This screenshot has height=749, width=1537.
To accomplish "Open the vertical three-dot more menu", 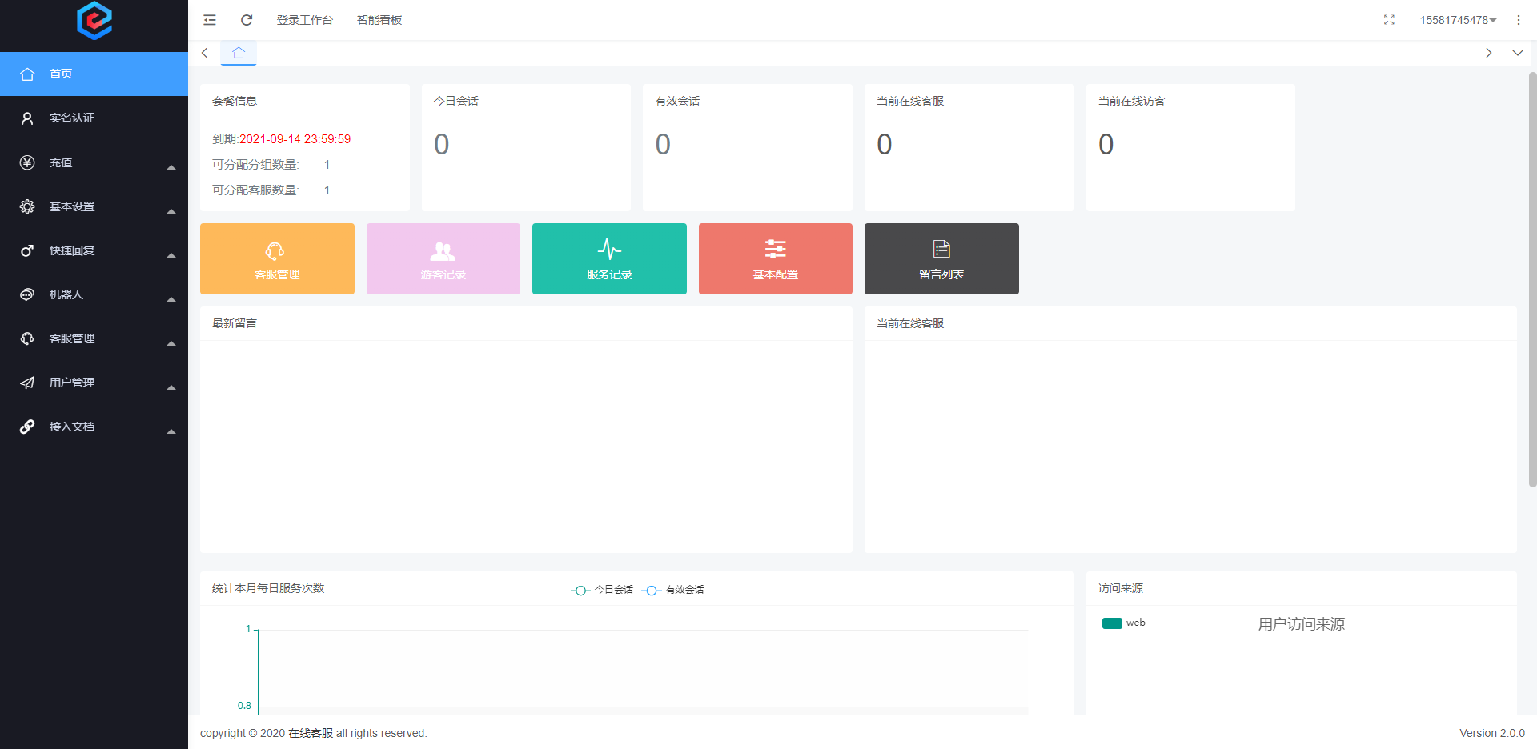I will (x=1518, y=20).
